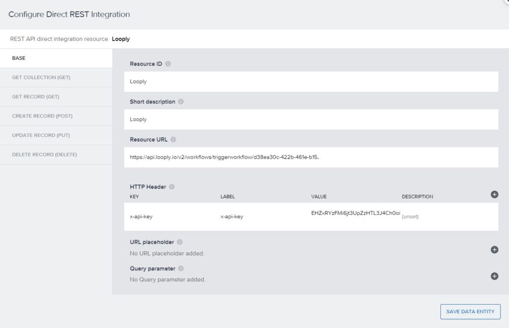The image size is (509, 328).
Task: Click the SAVE DATA ENTITY button
Action: (470, 312)
